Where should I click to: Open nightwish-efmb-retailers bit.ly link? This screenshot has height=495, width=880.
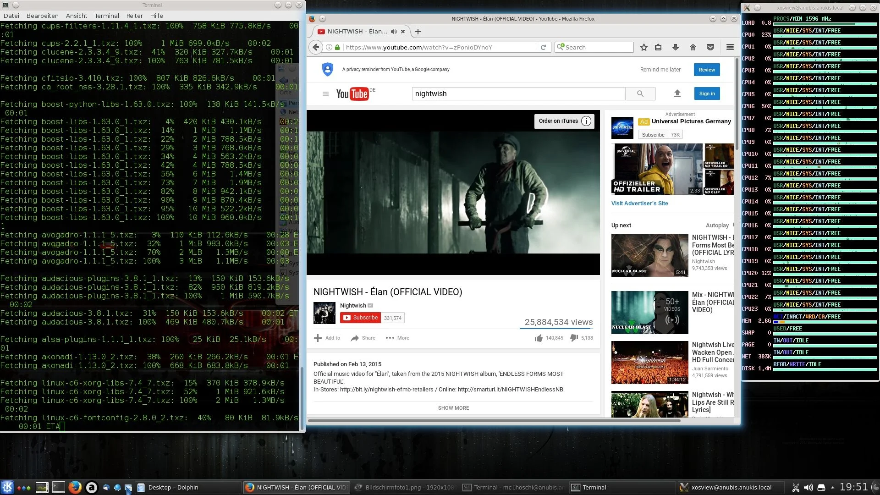386,390
